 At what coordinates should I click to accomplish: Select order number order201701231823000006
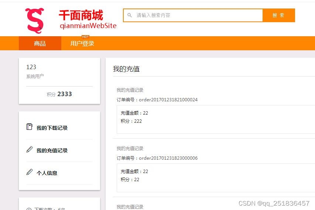[x=168, y=158]
